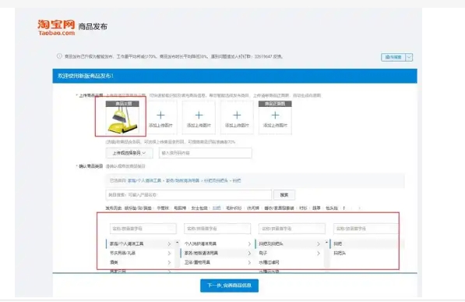Focus the category search input field
Screen dimensions: 465x302
tap(188, 195)
